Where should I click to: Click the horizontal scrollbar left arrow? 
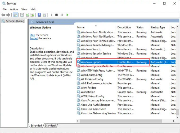[x=78, y=121]
